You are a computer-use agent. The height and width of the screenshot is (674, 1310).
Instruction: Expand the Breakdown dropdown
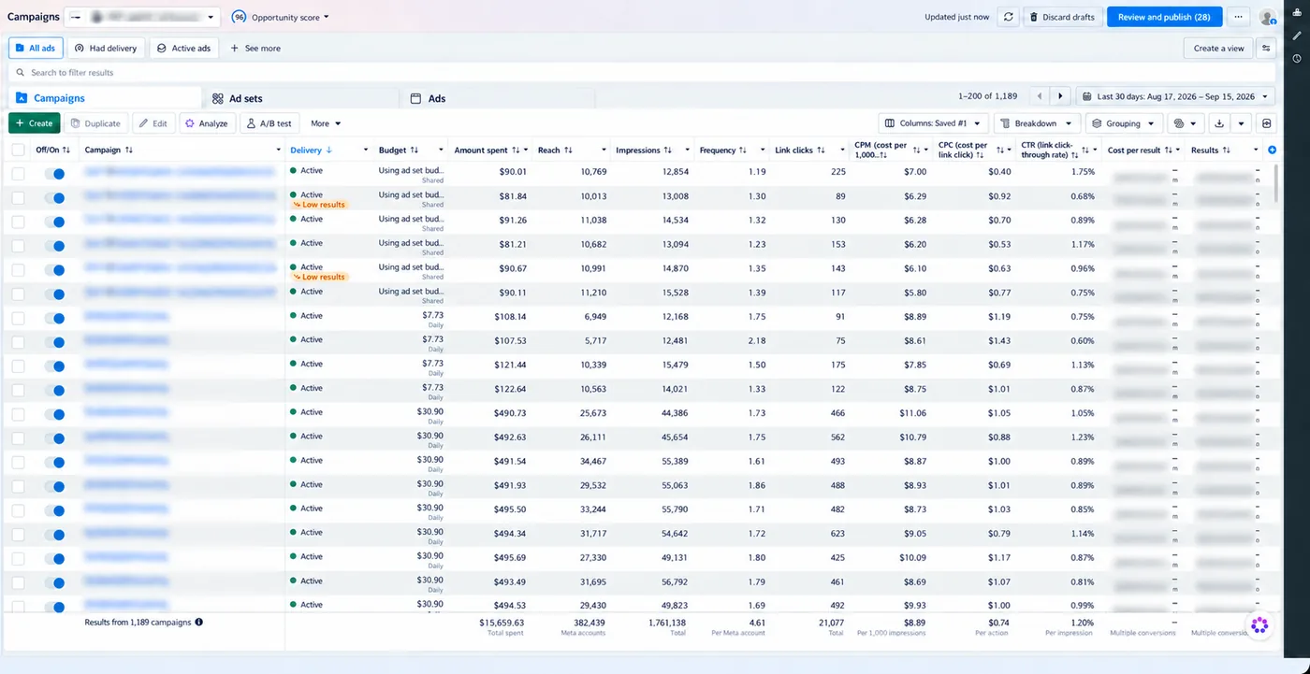tap(1037, 123)
